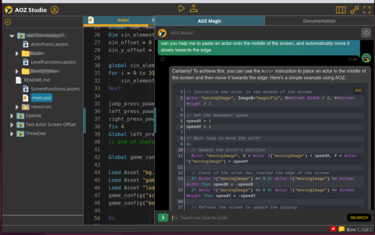Image resolution: width=375 pixels, height=235 pixels.
Task: Click the publish upload icon
Action: (x=194, y=9)
